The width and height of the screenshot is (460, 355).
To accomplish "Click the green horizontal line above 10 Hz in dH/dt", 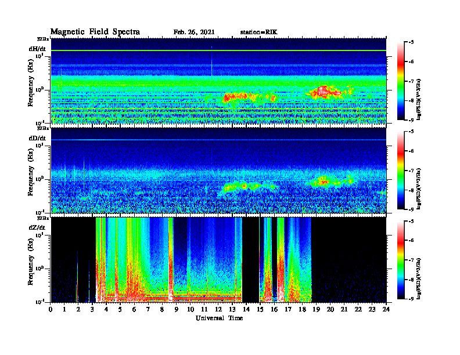I will [218, 50].
